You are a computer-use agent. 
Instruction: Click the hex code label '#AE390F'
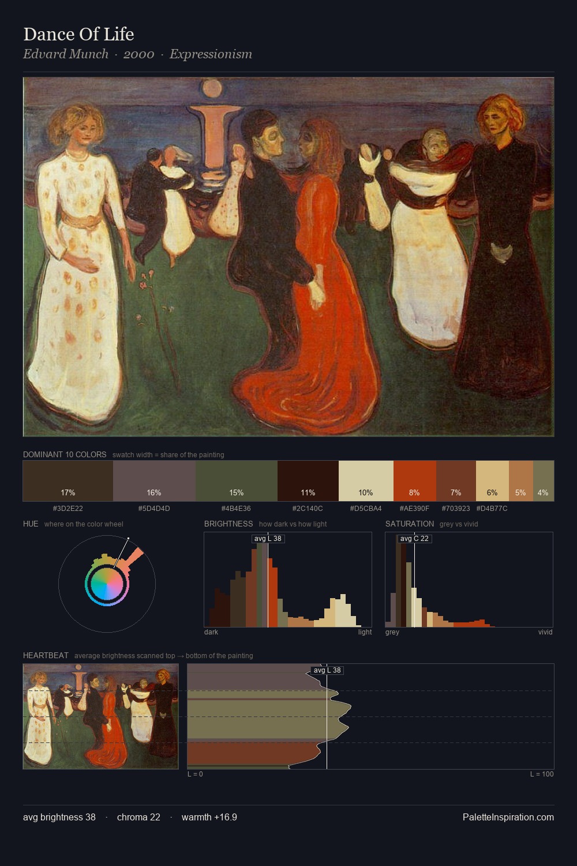414,509
